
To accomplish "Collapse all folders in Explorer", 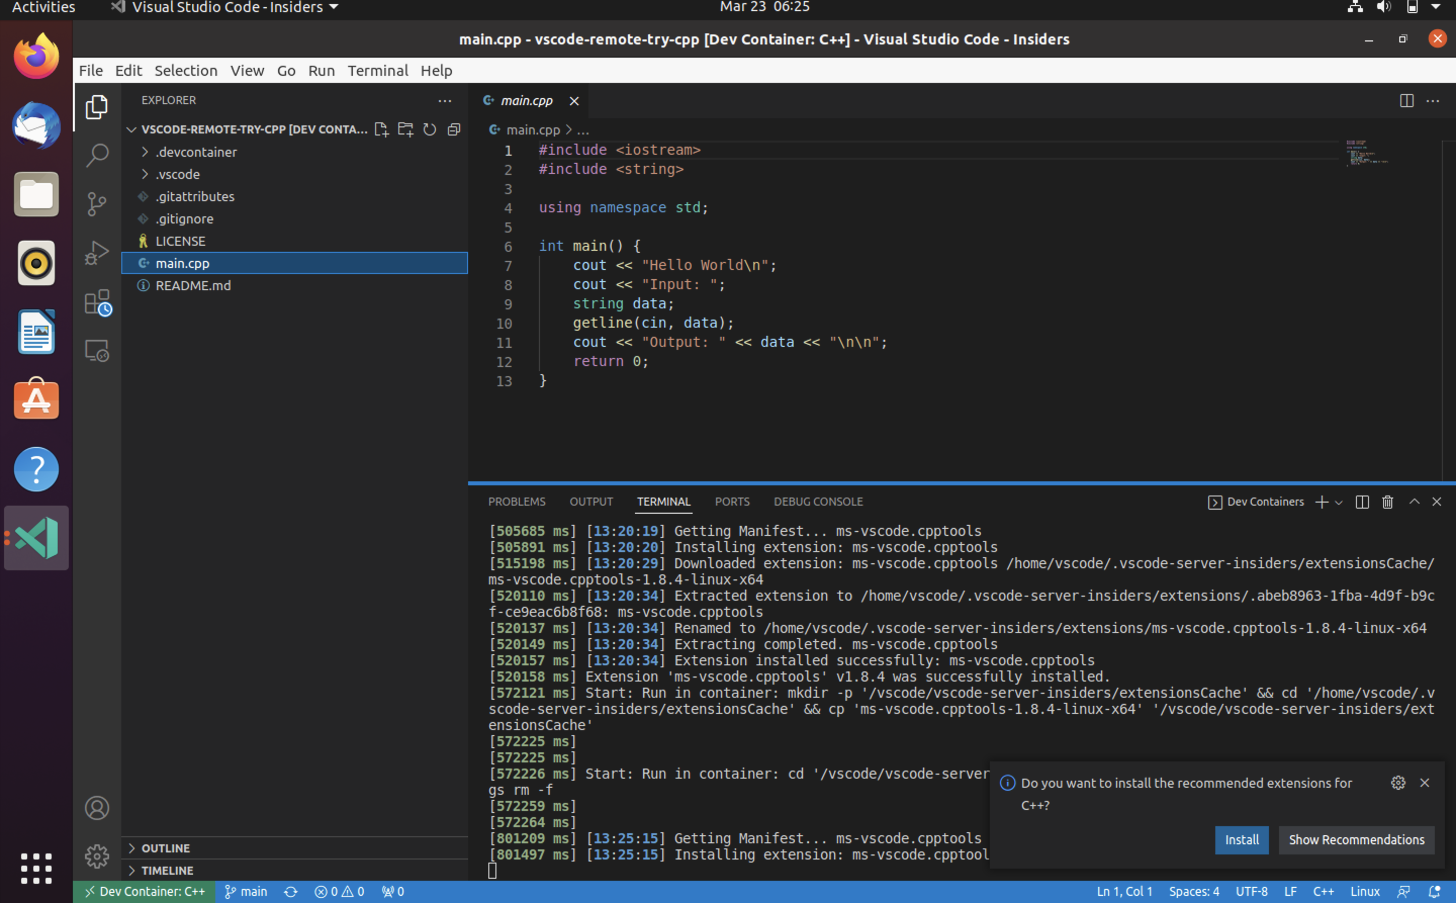I will pos(454,129).
